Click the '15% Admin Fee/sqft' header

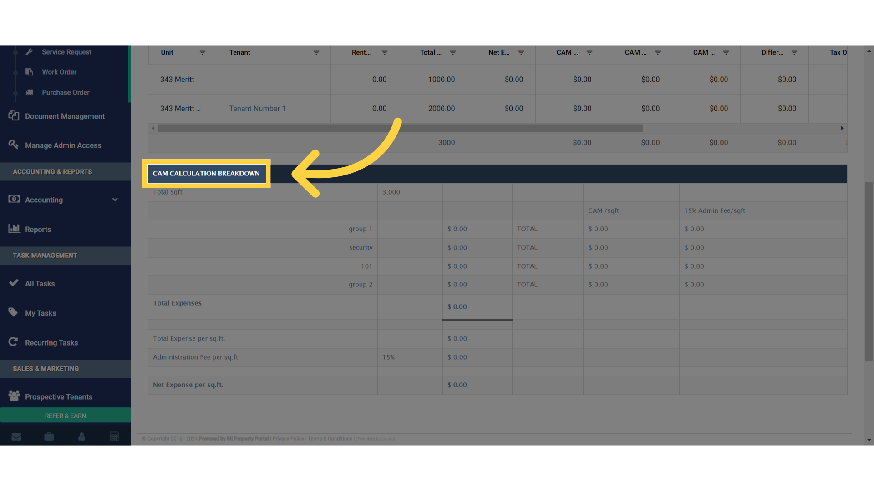tap(715, 211)
